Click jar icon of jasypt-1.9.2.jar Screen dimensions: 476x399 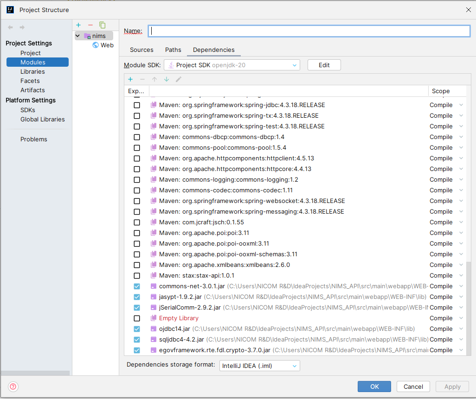[x=154, y=297]
